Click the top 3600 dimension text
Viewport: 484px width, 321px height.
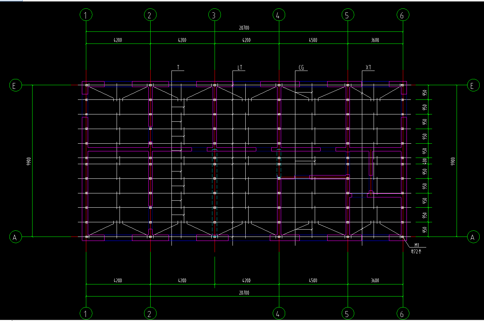click(375, 40)
